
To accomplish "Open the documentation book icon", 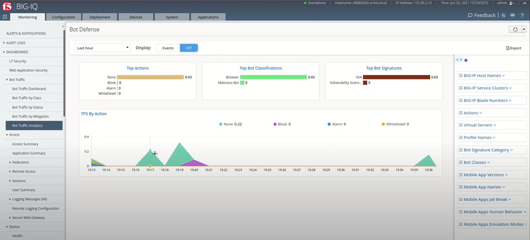I will [x=512, y=15].
